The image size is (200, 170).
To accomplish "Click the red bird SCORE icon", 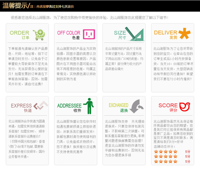I will coord(185,107).
